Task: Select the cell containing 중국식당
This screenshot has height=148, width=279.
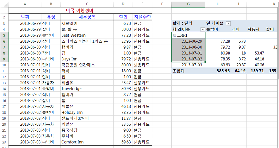Action: (87, 130)
